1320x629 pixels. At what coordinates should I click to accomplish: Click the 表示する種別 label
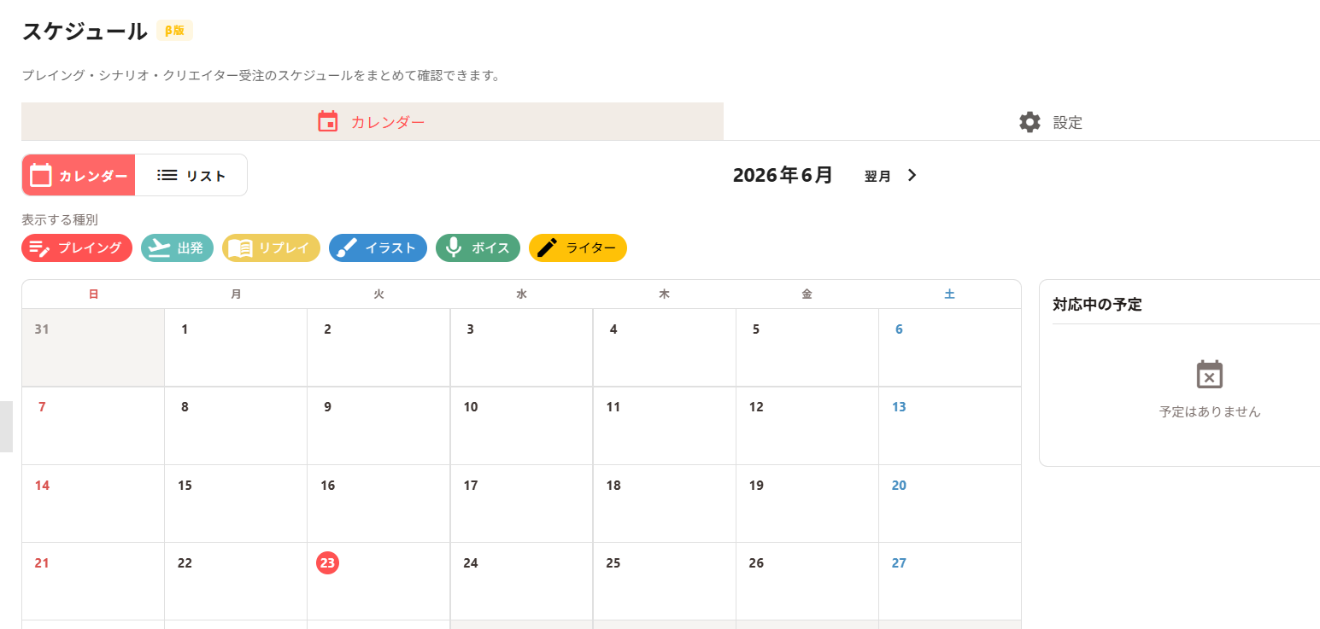pos(60,219)
